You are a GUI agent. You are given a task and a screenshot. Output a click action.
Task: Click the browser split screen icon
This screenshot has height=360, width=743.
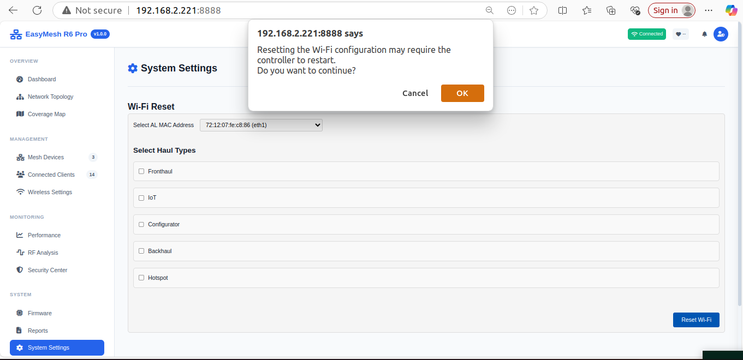click(563, 10)
